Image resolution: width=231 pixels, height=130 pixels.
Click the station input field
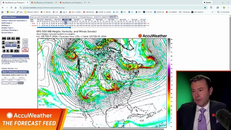coord(22,80)
